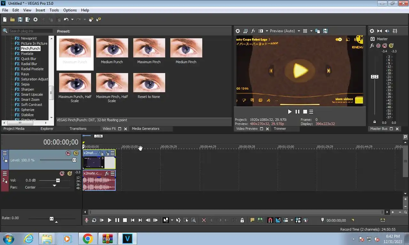Screen dimensions: 409x245
Task: Solo audio track 2
Action: [x=70, y=174]
